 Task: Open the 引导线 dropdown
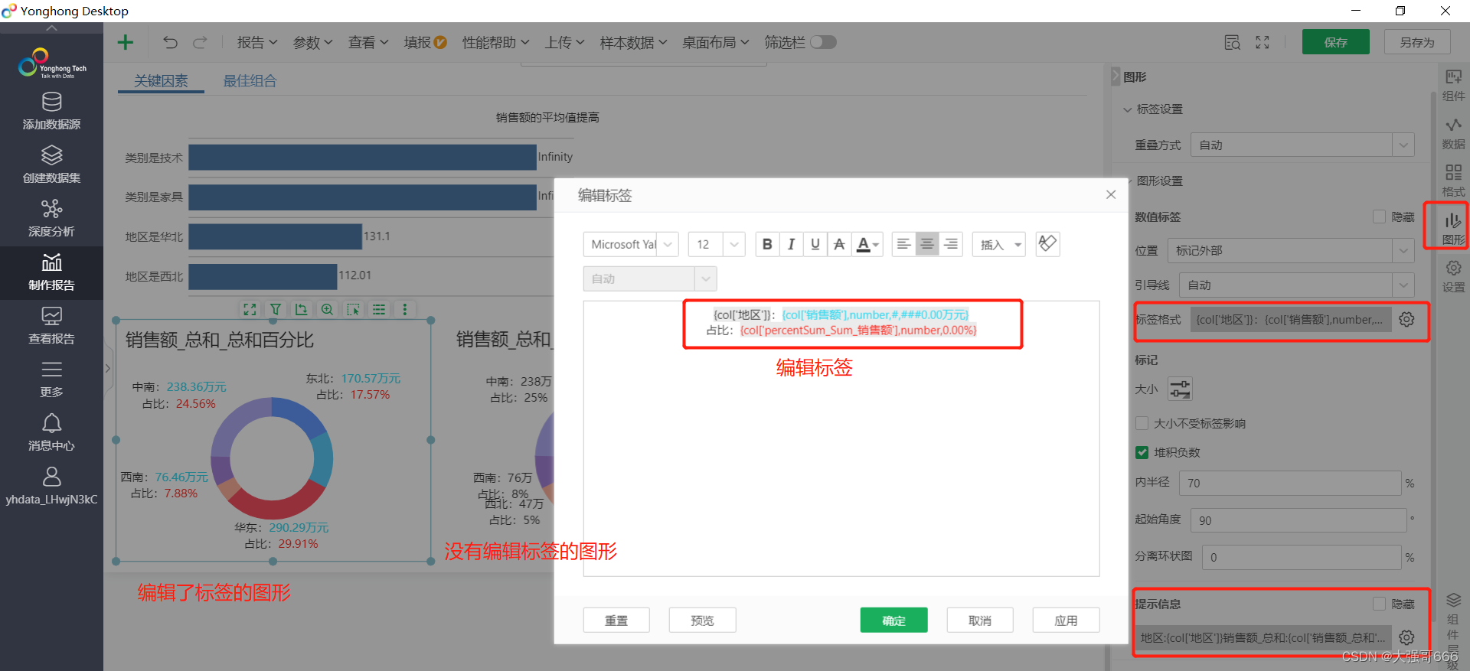(1296, 285)
